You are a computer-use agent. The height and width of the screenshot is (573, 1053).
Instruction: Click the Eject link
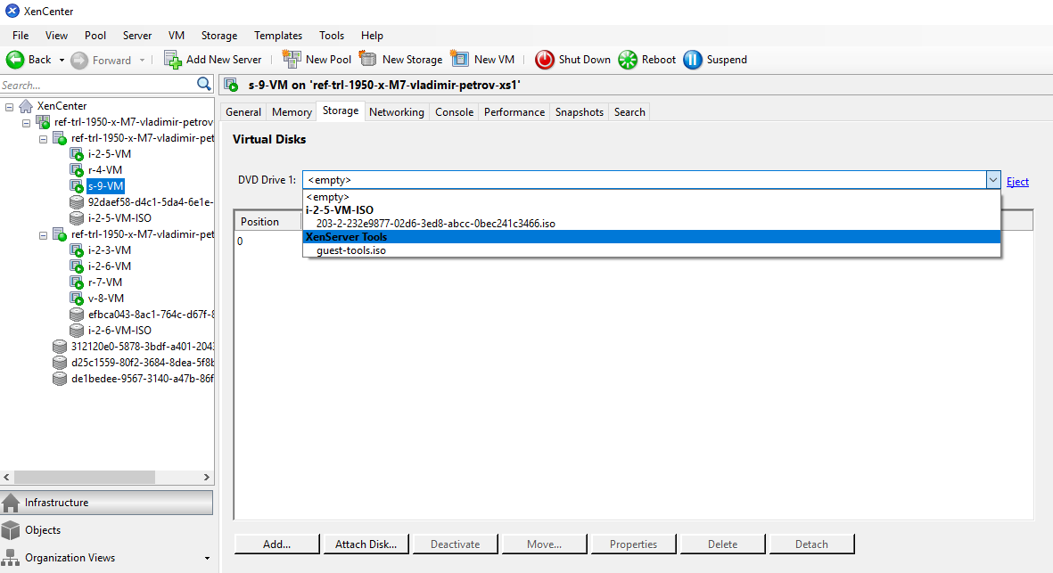coord(1017,182)
